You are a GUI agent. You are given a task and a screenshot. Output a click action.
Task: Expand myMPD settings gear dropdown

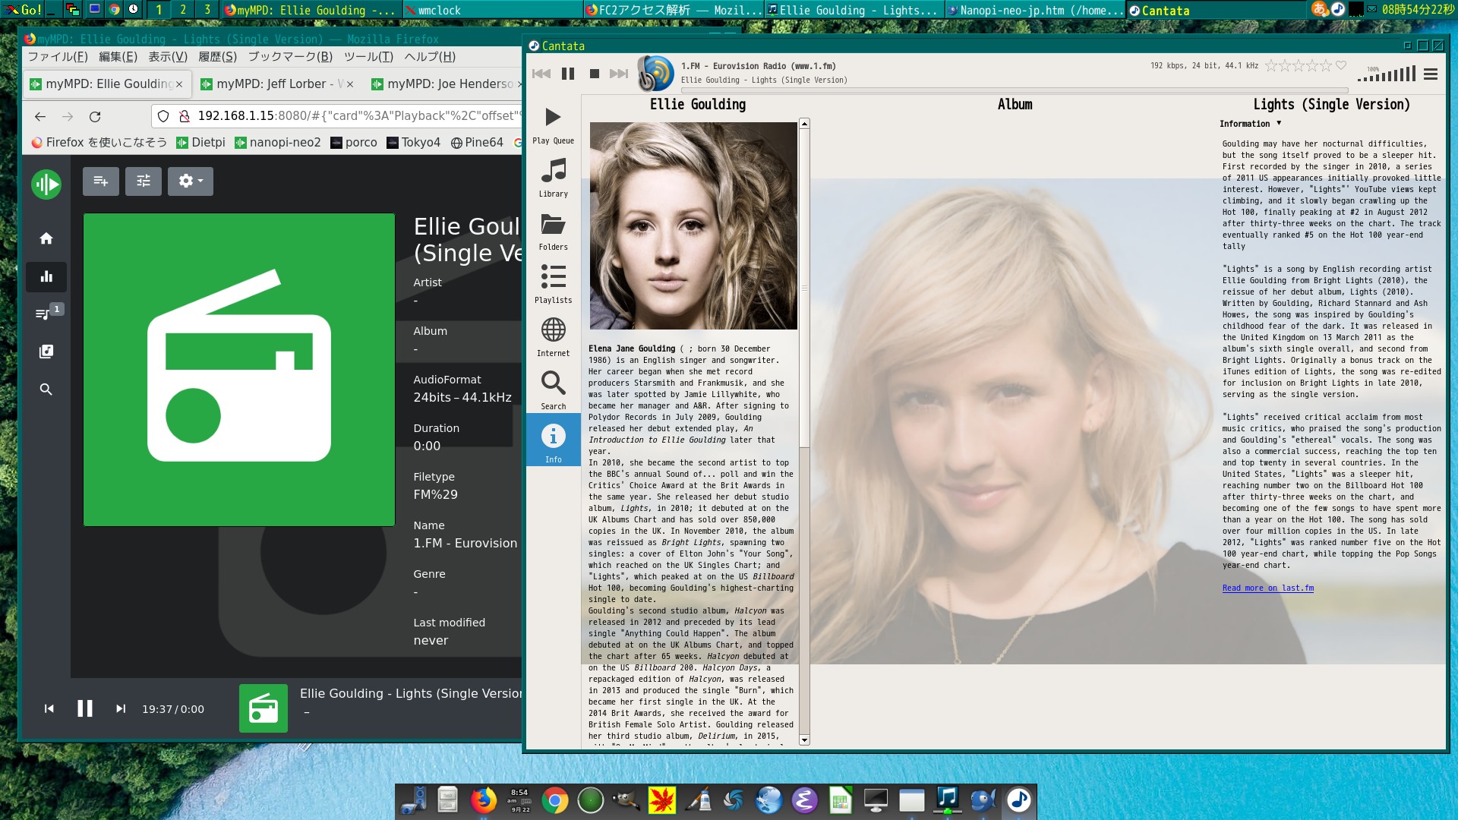[190, 181]
